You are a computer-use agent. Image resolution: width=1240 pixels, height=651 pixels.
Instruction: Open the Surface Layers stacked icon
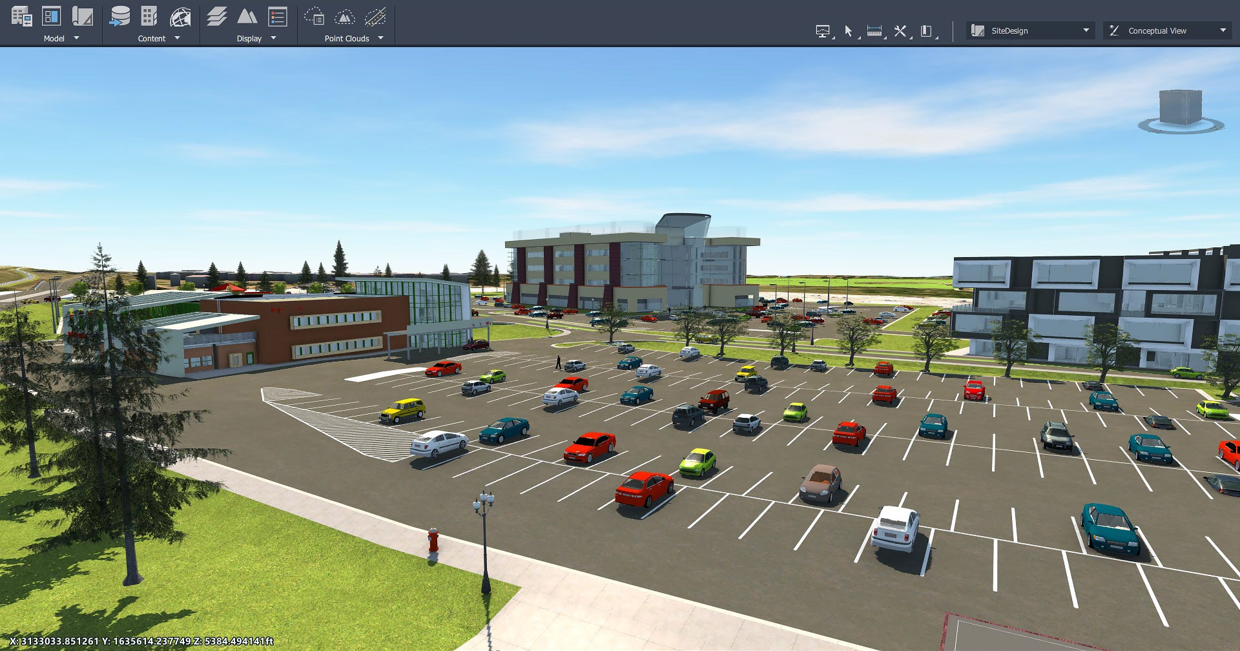(x=216, y=17)
